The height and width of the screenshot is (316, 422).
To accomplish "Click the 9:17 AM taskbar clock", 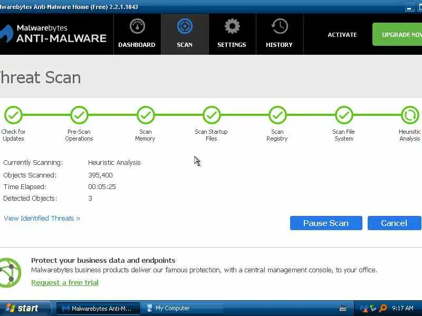I will (x=402, y=308).
